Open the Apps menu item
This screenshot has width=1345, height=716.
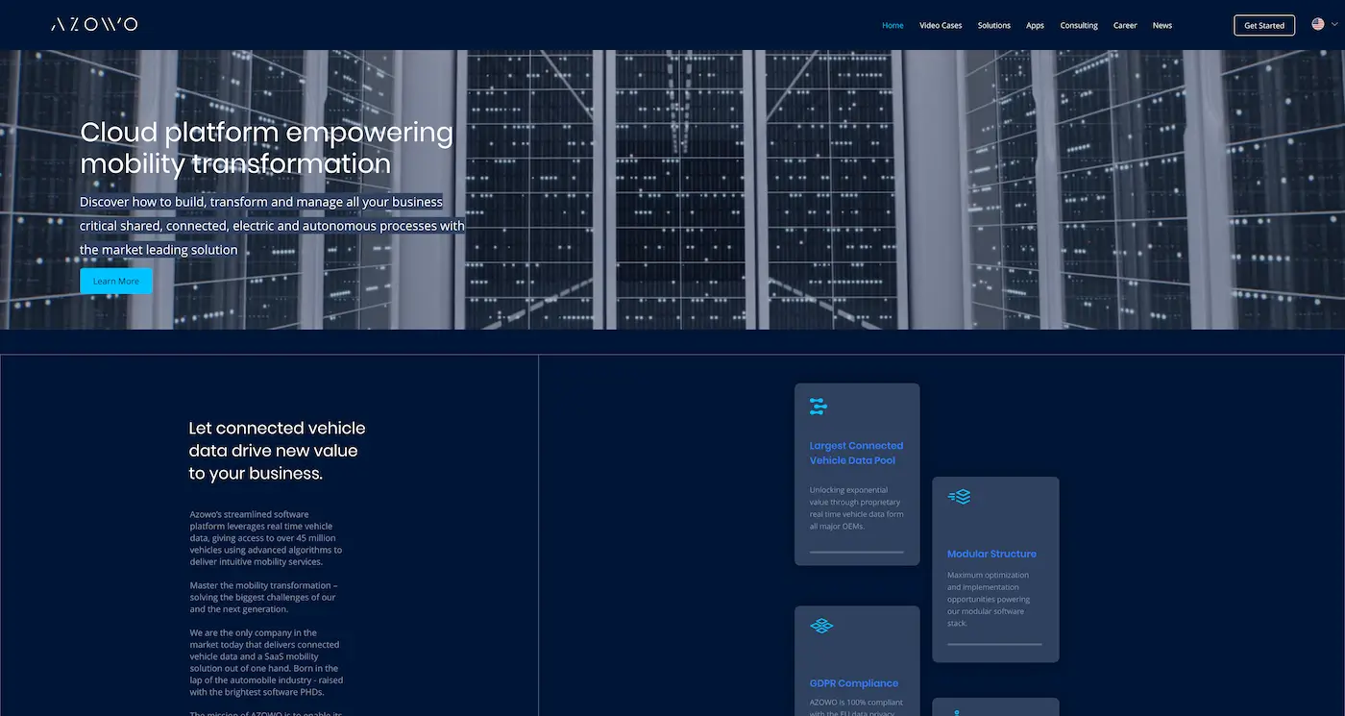1035,25
